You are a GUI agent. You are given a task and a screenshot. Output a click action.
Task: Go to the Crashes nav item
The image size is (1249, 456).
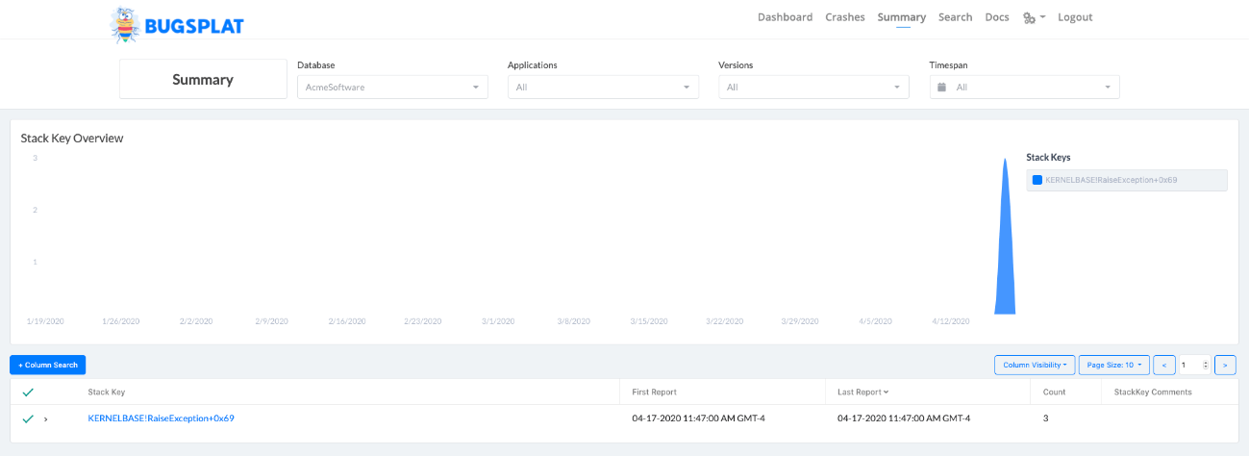click(845, 17)
